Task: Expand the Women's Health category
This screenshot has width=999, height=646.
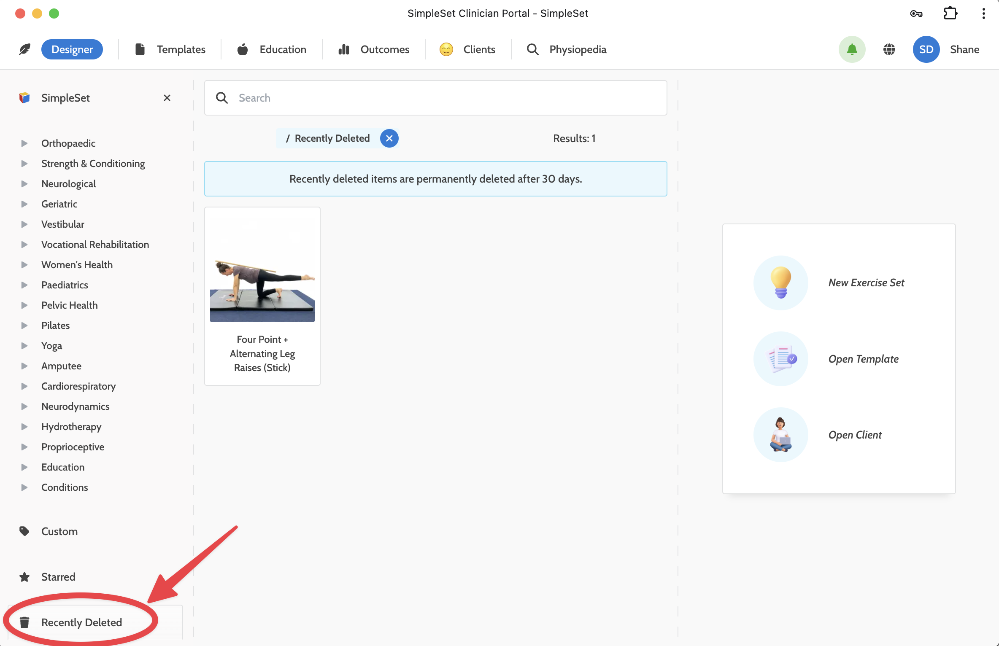Action: point(24,265)
